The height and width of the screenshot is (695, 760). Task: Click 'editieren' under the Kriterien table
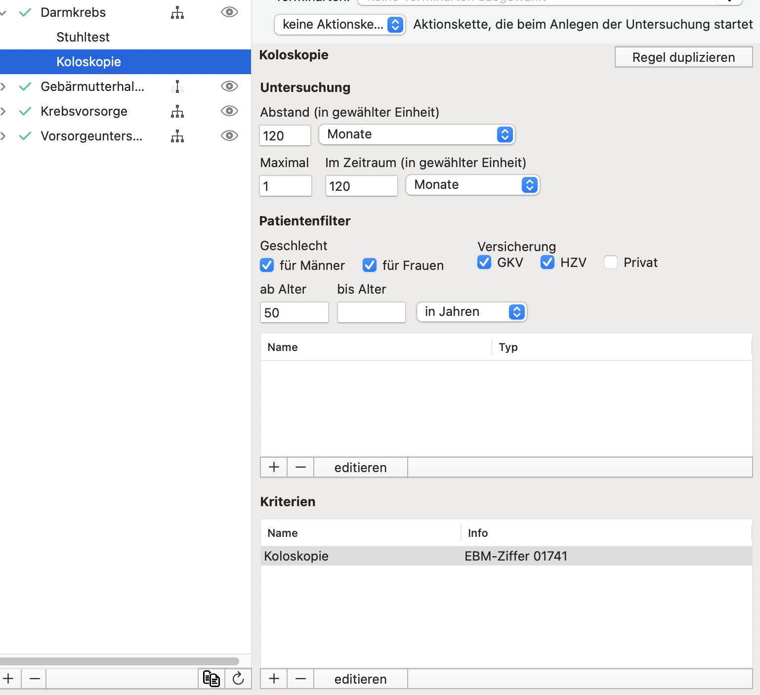pos(361,679)
